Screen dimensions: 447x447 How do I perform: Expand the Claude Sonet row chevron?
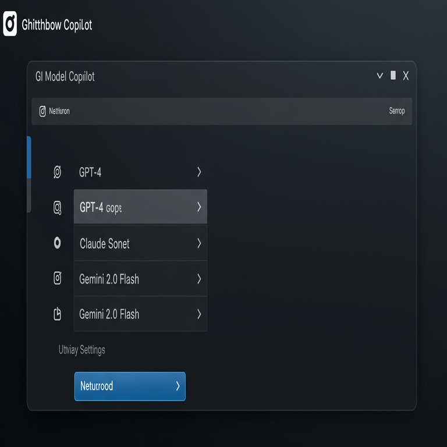click(x=199, y=243)
